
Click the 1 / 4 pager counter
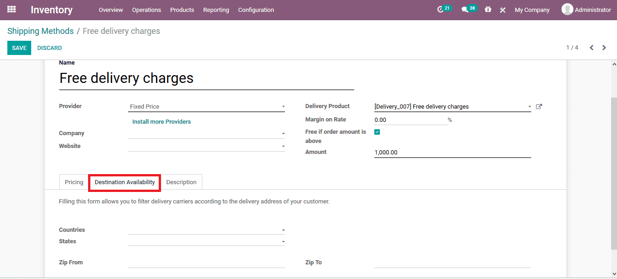point(572,48)
